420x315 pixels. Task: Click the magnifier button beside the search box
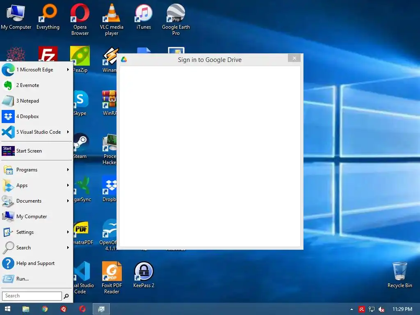[66, 296]
